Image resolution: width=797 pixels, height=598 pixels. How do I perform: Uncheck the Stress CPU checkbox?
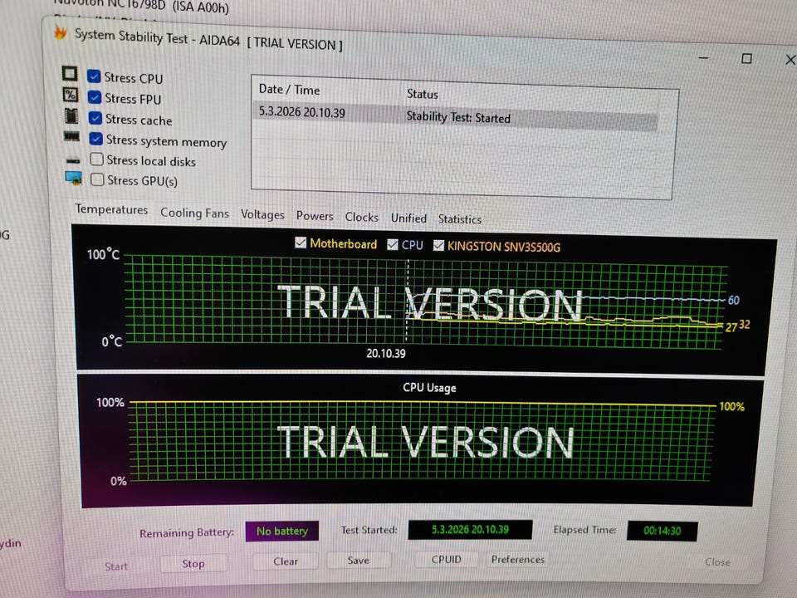94,76
